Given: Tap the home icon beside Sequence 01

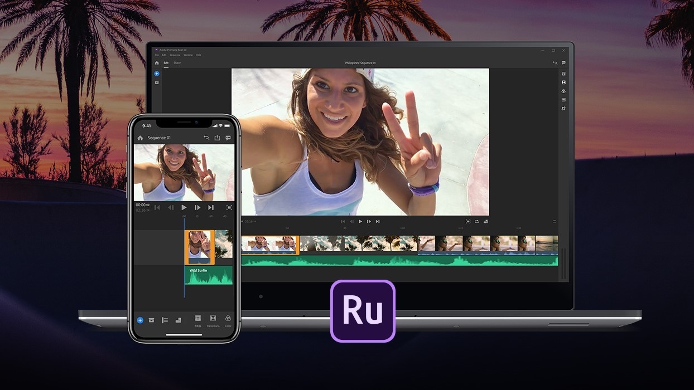Looking at the screenshot, I should coord(140,138).
